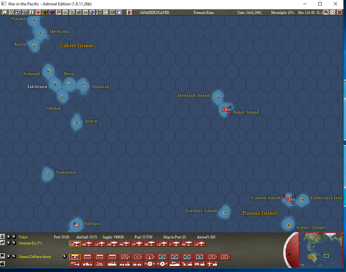Click the 'Supply: 740628' text
This screenshot has height=272, width=346.
(x=113, y=237)
